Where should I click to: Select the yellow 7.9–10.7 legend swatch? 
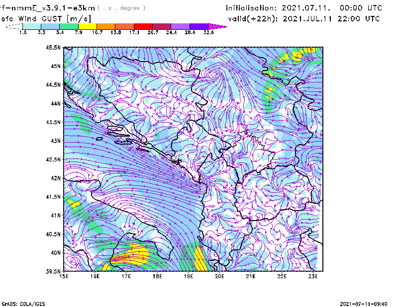click(x=88, y=26)
